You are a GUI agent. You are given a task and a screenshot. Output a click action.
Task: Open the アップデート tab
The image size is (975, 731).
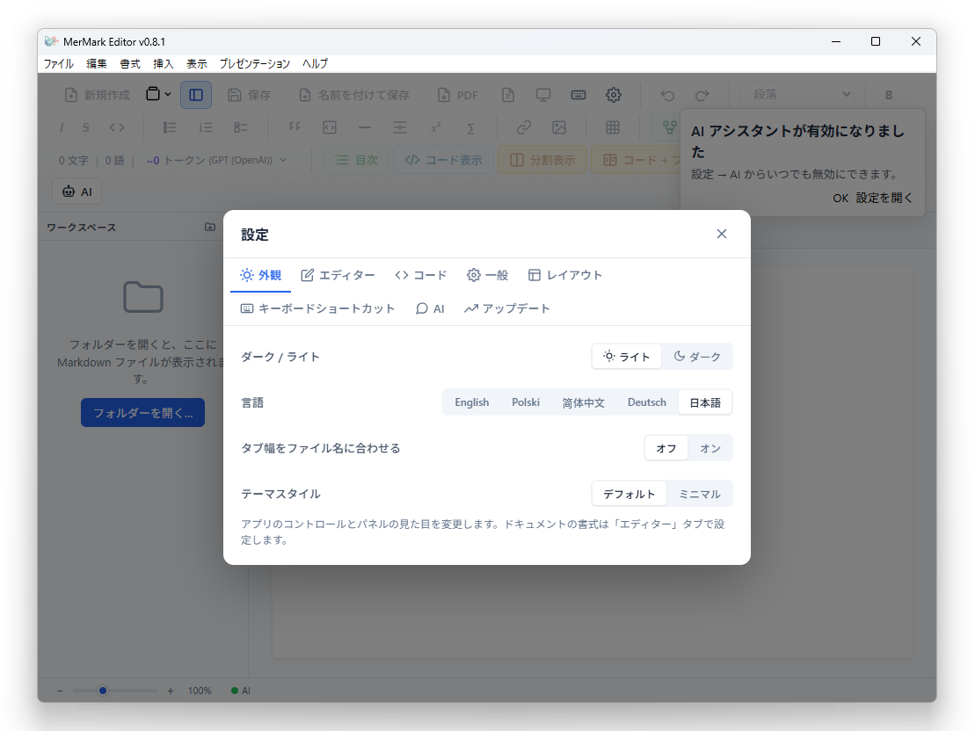pyautogui.click(x=506, y=308)
